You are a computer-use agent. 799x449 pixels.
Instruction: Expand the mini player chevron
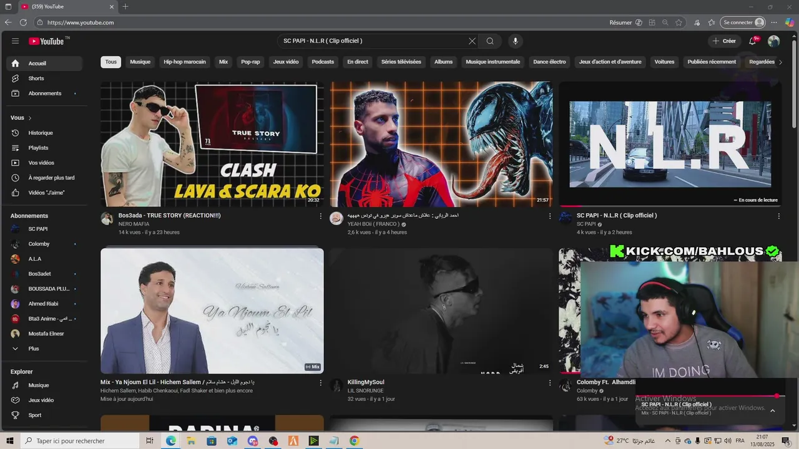772,410
